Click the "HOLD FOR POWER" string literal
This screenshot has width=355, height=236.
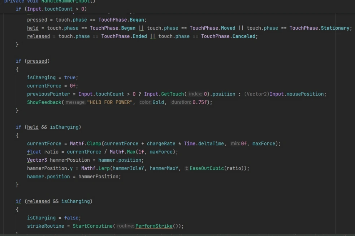(x=110, y=102)
